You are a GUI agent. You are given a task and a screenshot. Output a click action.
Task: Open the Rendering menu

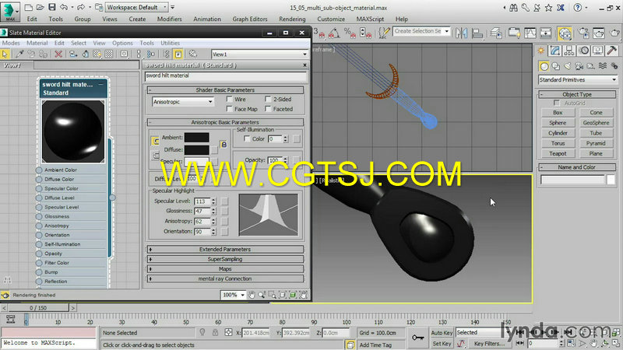(292, 19)
